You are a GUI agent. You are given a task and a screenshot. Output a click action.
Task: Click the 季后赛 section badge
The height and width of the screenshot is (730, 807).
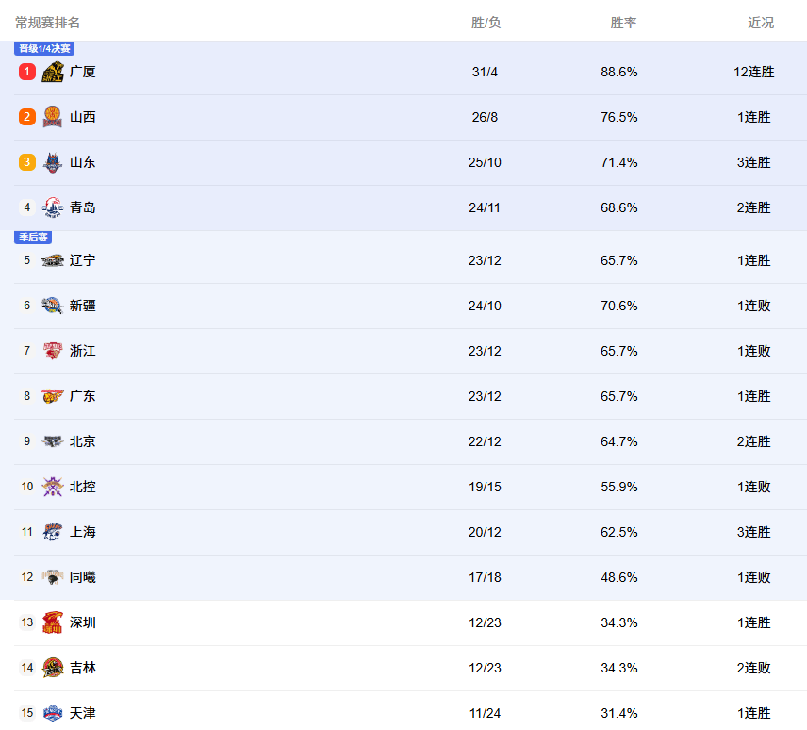pyautogui.click(x=34, y=238)
